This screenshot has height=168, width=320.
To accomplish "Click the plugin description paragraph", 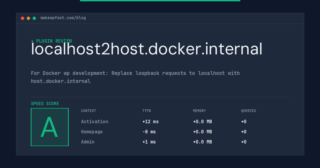I will (135, 77).
